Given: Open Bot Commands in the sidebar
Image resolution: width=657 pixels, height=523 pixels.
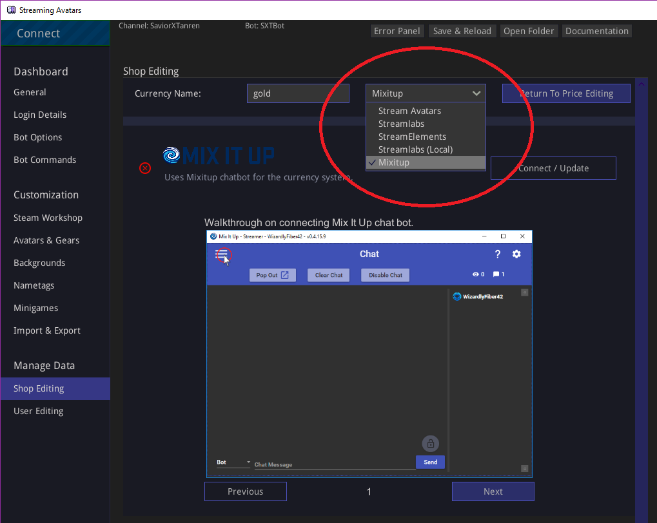Looking at the screenshot, I should tap(45, 160).
